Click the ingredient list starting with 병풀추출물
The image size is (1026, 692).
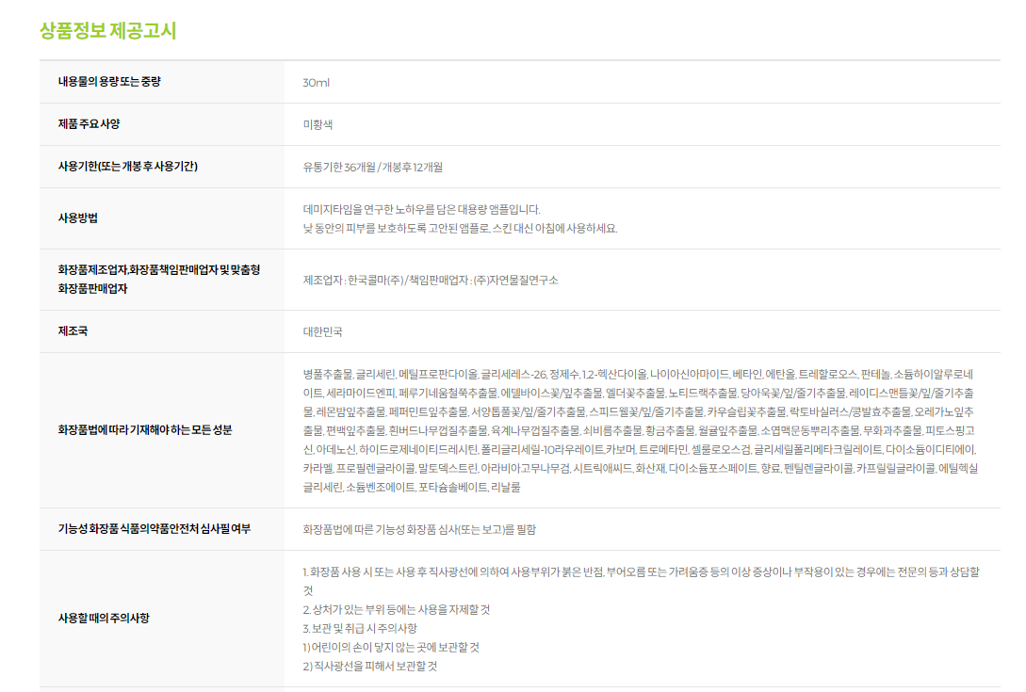pos(641,430)
